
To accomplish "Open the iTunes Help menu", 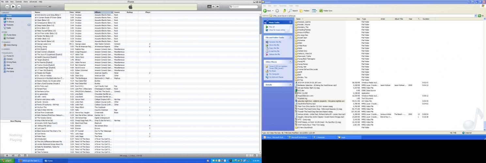I will [x=40, y=2].
